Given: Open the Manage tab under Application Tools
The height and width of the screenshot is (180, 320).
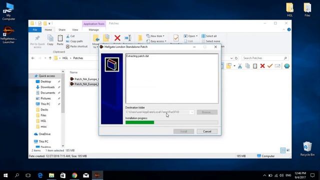Looking at the screenshot, I should coord(93,30).
